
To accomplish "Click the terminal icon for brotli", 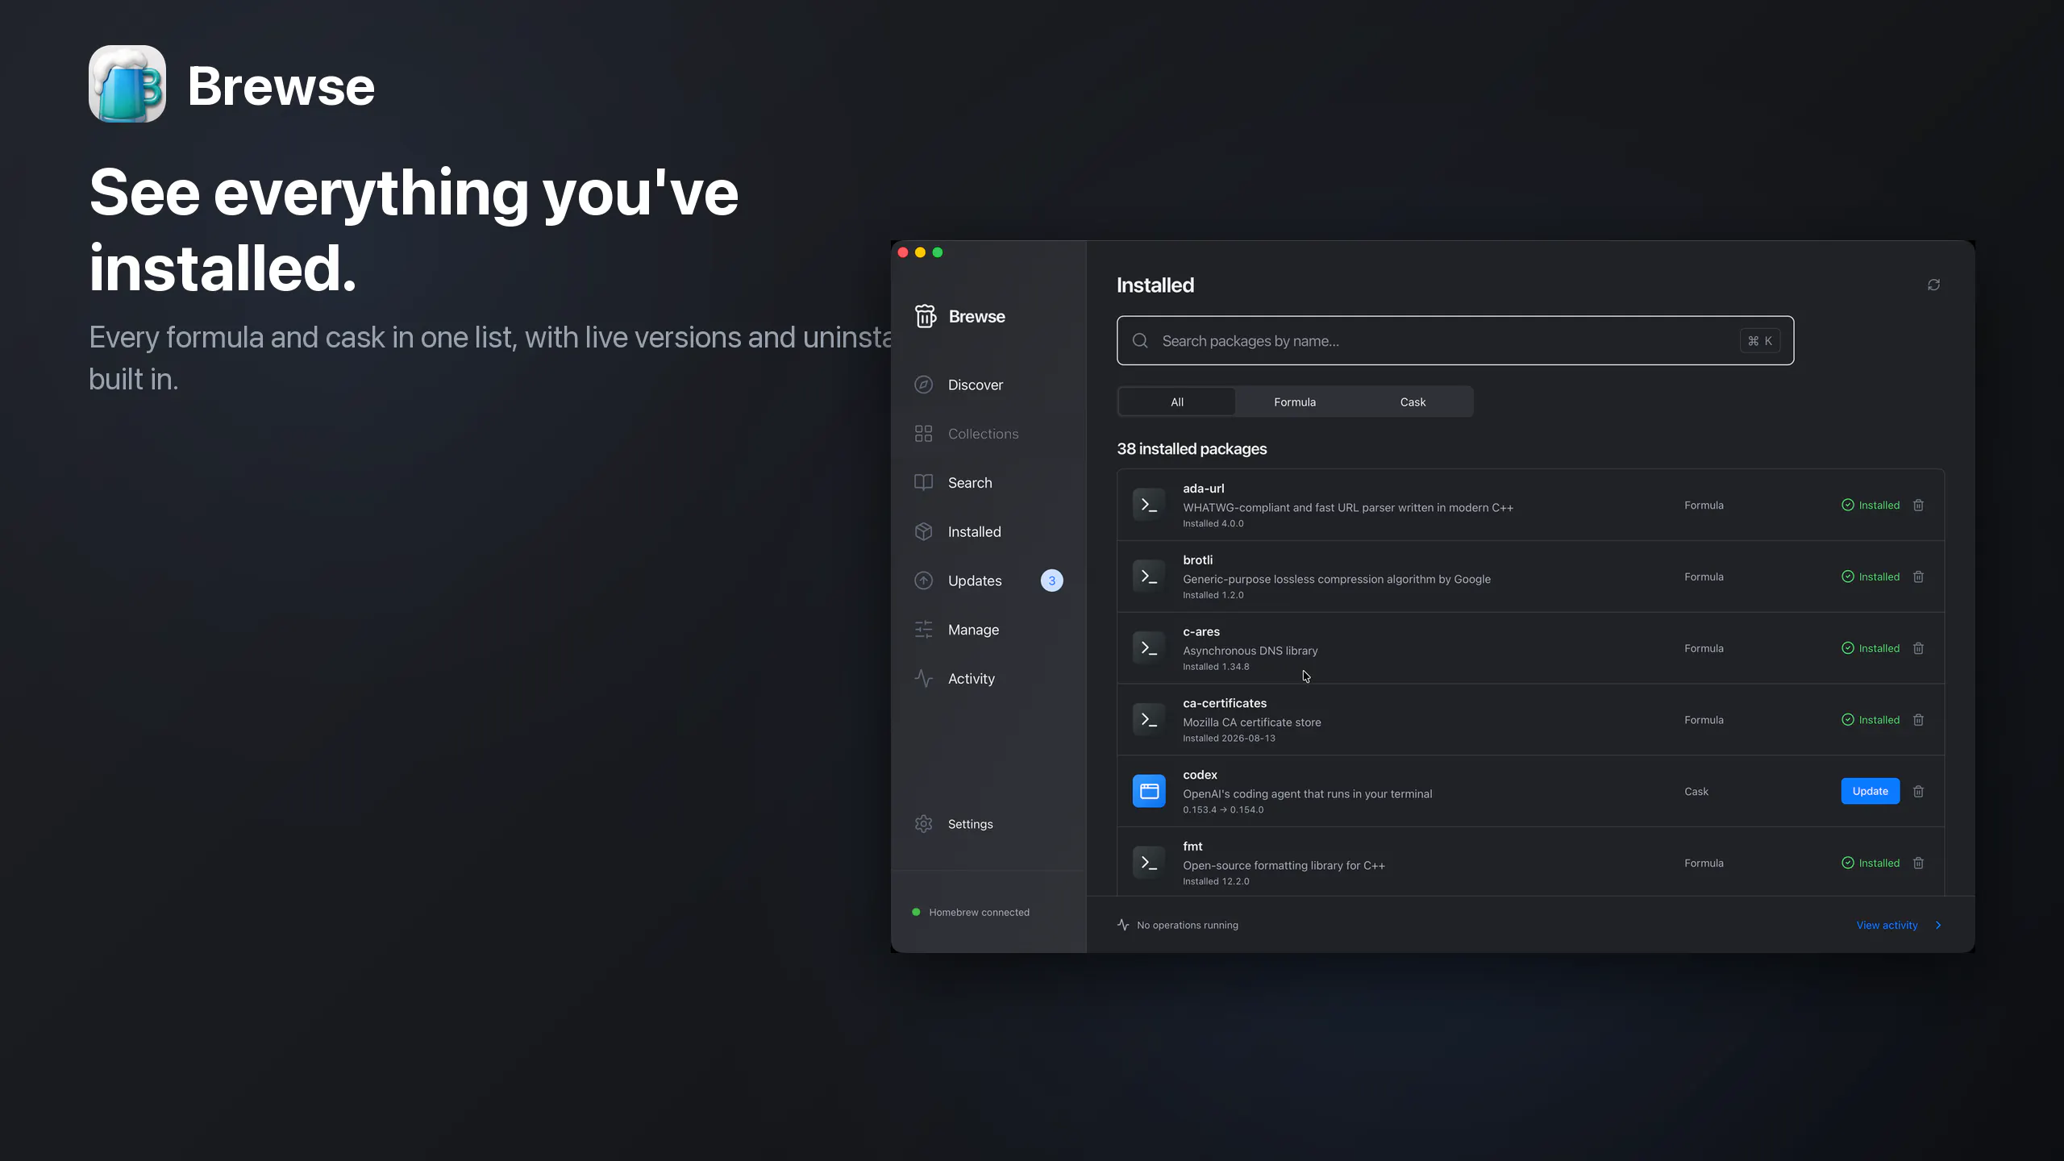I will point(1149,576).
